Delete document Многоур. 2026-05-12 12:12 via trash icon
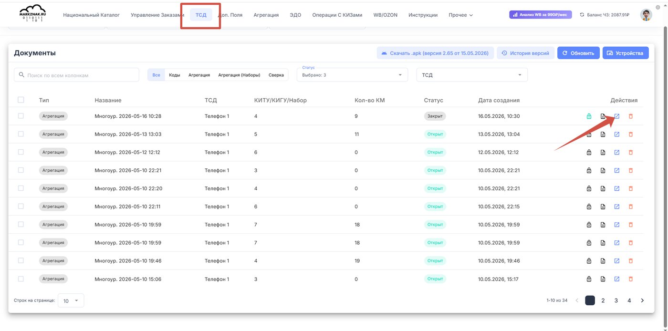Image resolution: width=668 pixels, height=331 pixels. (x=630, y=153)
